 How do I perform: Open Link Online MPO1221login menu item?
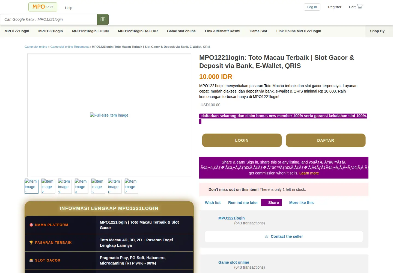point(299,31)
